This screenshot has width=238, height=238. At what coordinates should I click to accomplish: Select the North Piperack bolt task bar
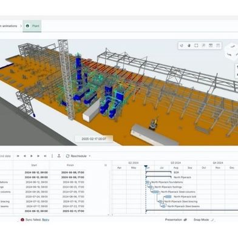(x=168, y=197)
